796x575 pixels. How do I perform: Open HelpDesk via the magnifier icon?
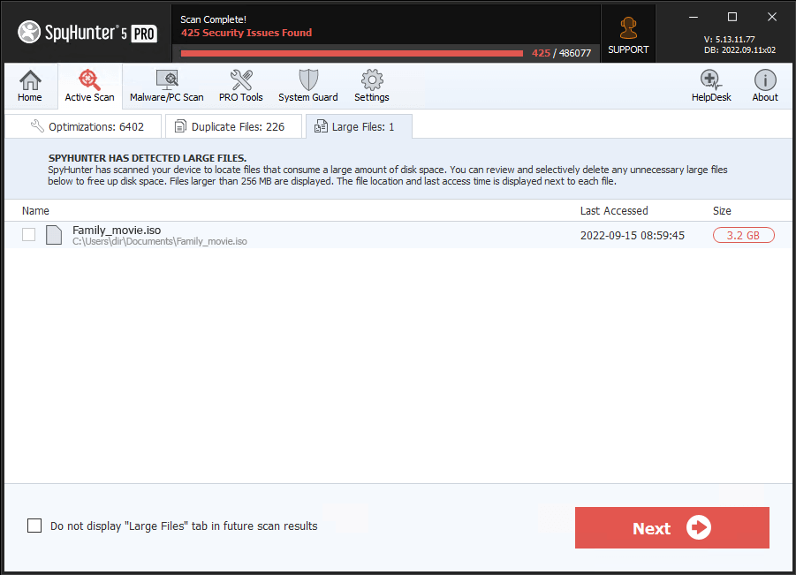710,79
